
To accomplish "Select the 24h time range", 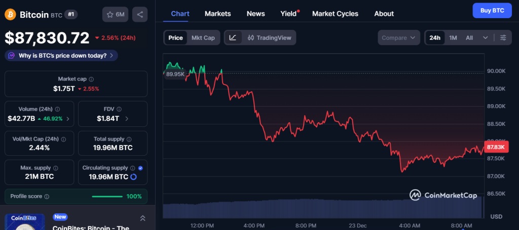I will tap(434, 37).
